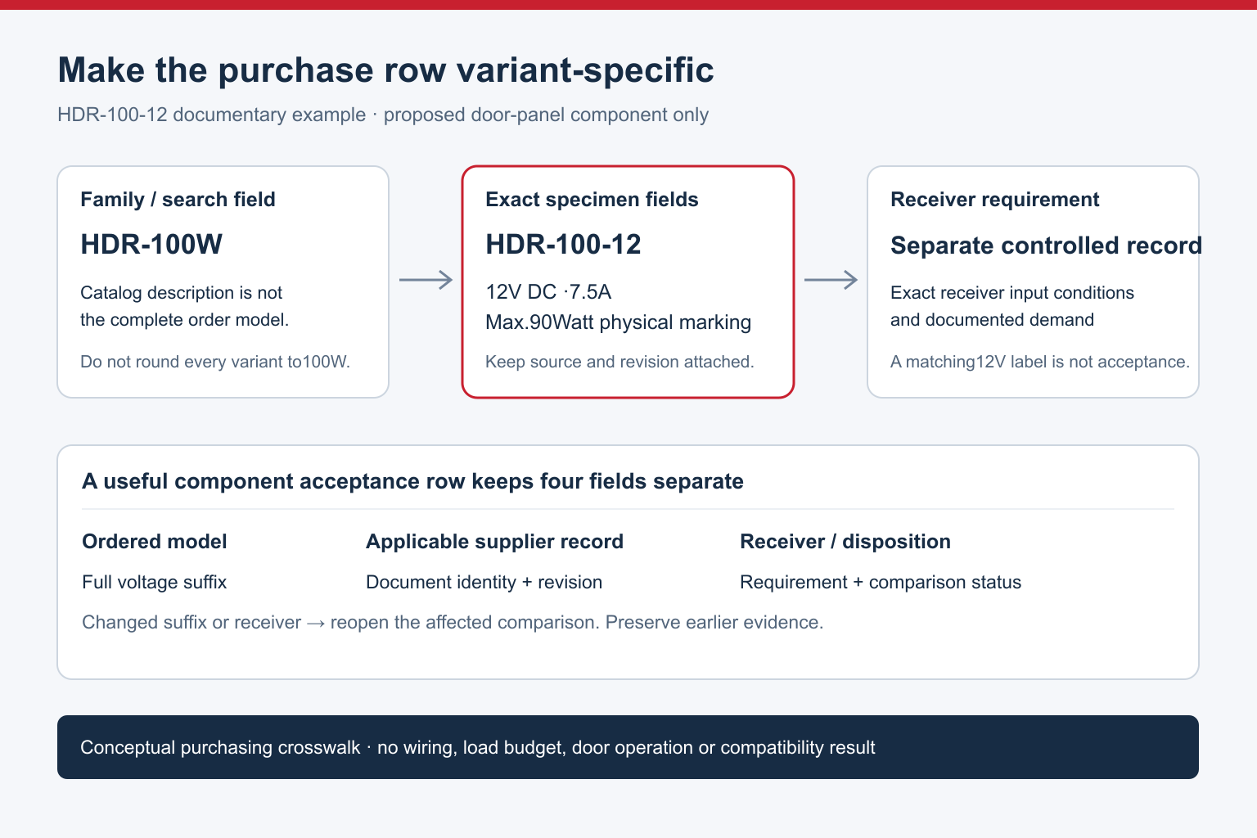Select the "Separate controlled record" heading
Viewport: 1257px width, 838px height.
click(x=1046, y=246)
